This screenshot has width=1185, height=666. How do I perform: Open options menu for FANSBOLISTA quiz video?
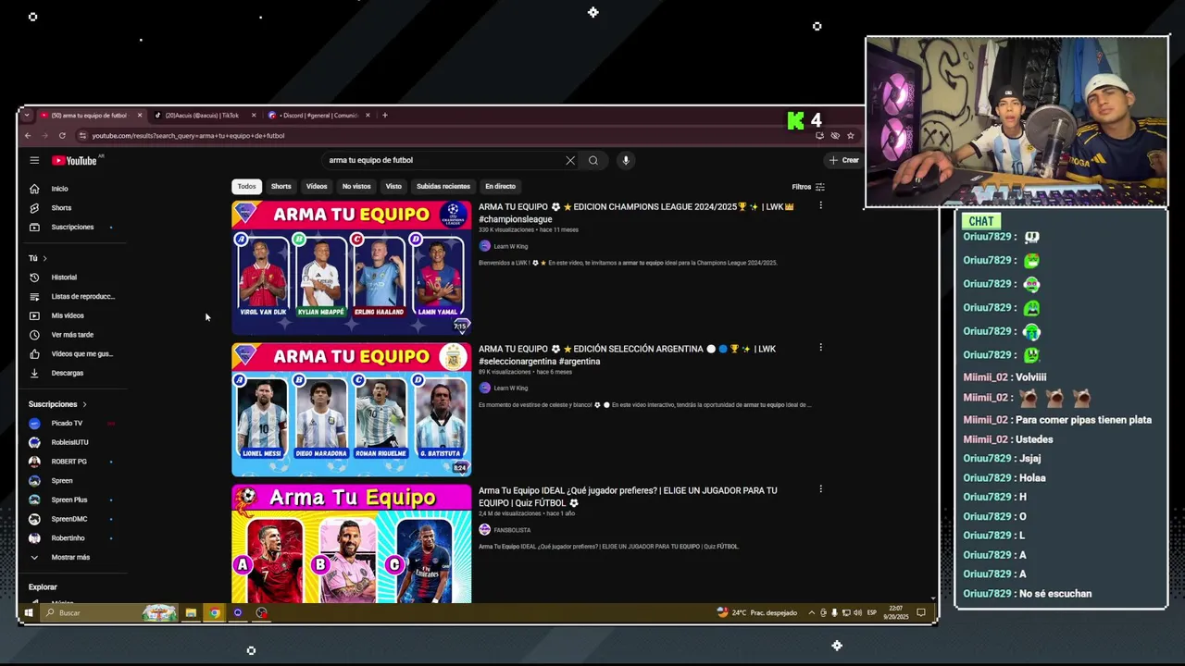click(x=820, y=489)
